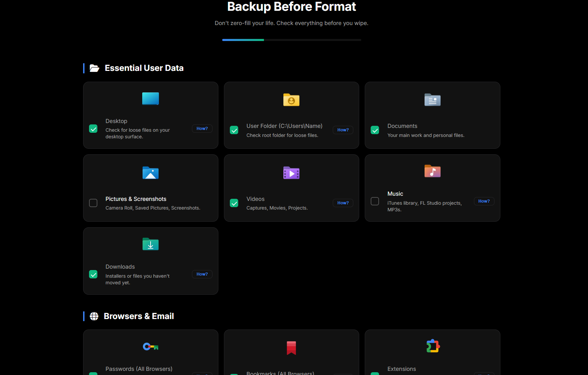The image size is (588, 375).
Task: Click the Desktop blue folder icon
Action: click(150, 98)
